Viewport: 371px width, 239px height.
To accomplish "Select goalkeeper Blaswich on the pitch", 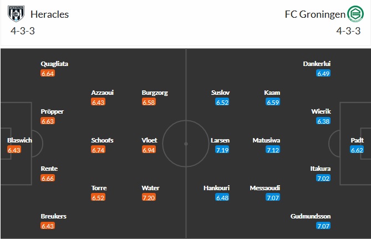I will (19, 140).
